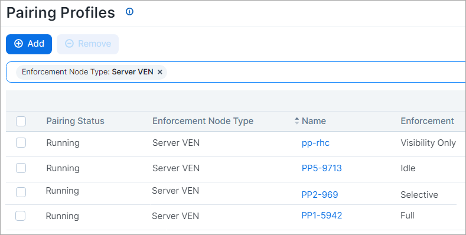
Task: Click the plus icon on Add button
Action: click(x=18, y=44)
